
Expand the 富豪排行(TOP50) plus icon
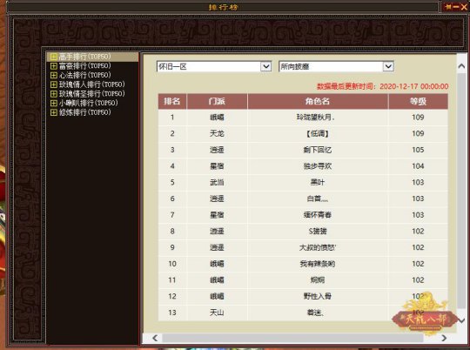pyautogui.click(x=54, y=66)
